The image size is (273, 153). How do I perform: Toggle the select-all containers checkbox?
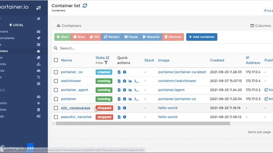tap(56, 60)
